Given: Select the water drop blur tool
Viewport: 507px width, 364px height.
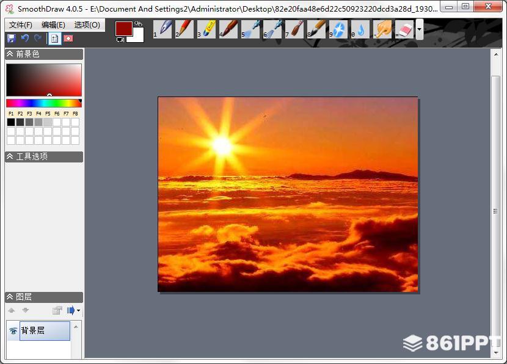Looking at the screenshot, I should 361,29.
